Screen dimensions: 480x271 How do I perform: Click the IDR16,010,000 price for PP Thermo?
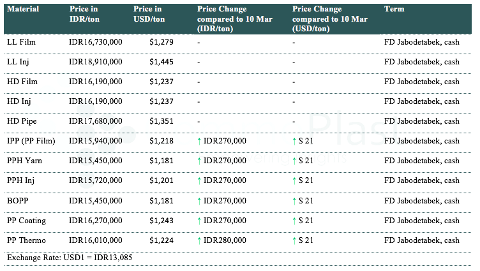pos(95,240)
